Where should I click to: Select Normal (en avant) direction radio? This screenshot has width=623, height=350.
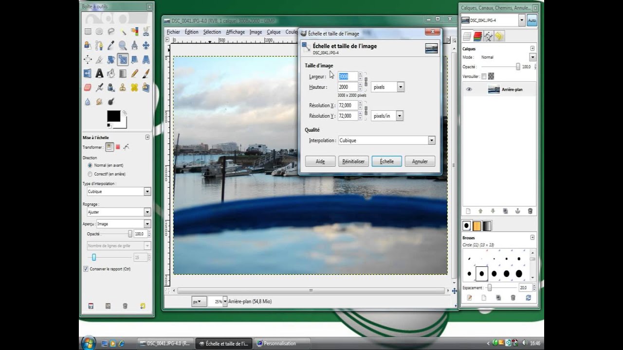click(90, 165)
